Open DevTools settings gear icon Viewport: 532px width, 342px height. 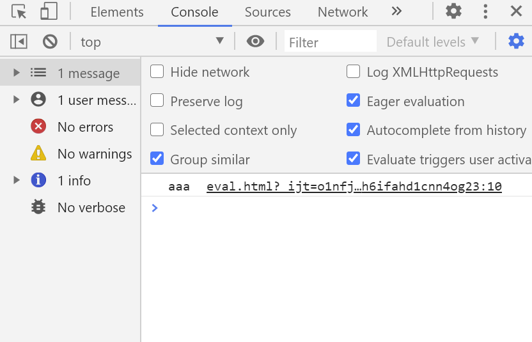tap(453, 12)
